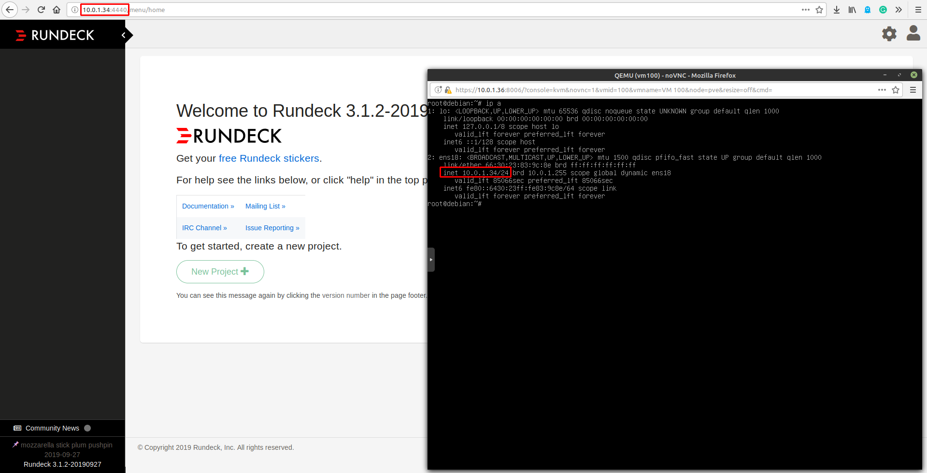View Firefox downloads via arrow icon
927x473 pixels.
[x=836, y=10]
